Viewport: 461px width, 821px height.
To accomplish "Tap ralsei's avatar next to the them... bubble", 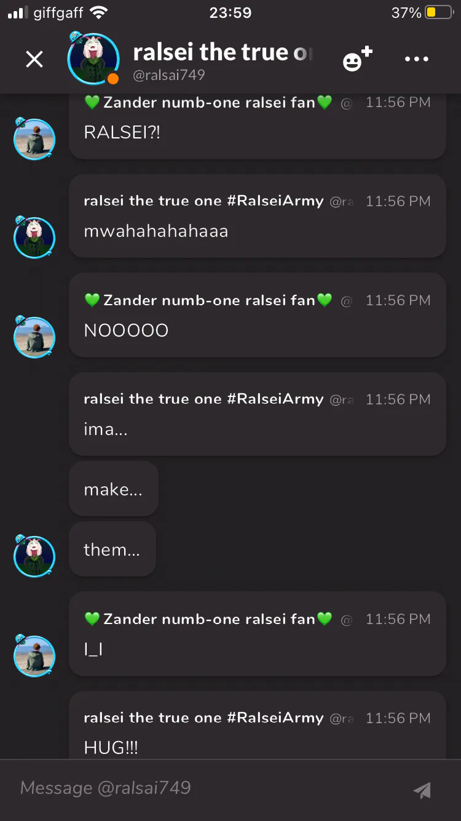I will point(34,556).
